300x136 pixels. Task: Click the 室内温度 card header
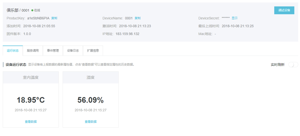tap(31, 77)
